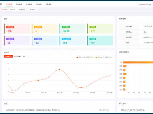The height and width of the screenshot is (114, 153).
Task: Click the value 44 in the purple card
Action: pos(9,43)
